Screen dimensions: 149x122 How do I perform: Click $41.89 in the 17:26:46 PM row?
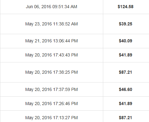[125, 103]
